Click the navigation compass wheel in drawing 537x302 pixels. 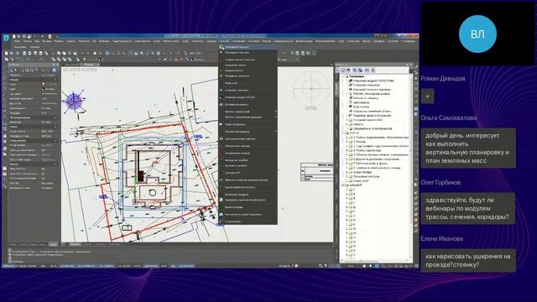tap(311, 88)
